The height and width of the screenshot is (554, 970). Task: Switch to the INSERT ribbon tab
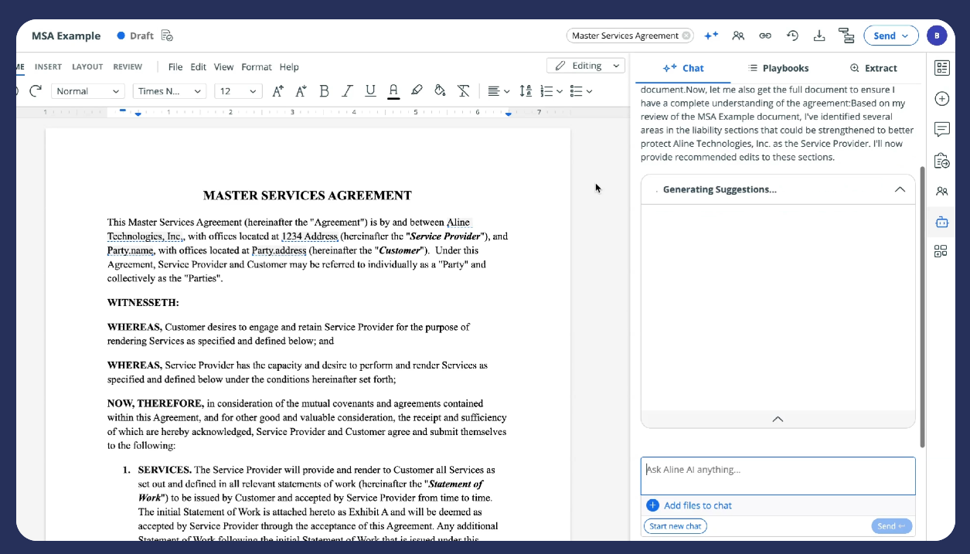tap(48, 67)
